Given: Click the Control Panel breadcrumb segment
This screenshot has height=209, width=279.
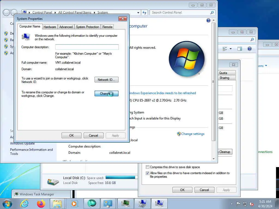Looking at the screenshot, I should [42, 13].
